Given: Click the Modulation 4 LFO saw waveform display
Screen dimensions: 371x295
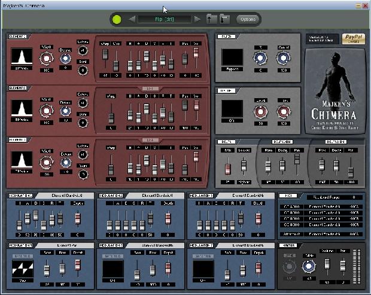Looking at the screenshot, I should [23, 269].
